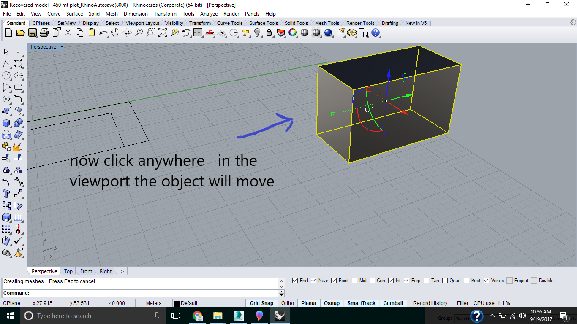Click the Explode tool icon
Viewport: 577px width, 324px height.
coord(18,147)
